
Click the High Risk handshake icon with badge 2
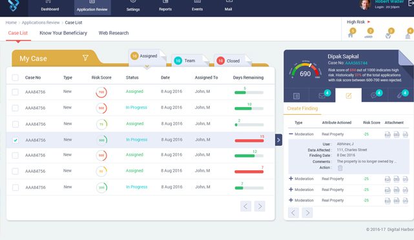click(x=369, y=34)
